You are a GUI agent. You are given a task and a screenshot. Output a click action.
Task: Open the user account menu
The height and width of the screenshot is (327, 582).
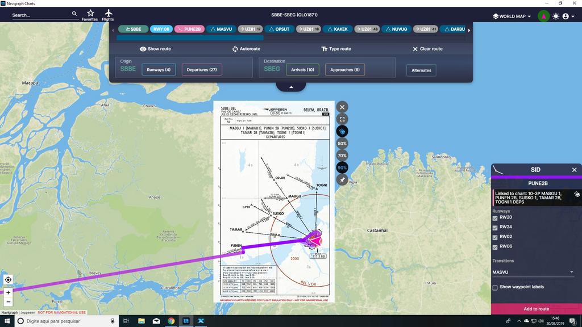[568, 16]
